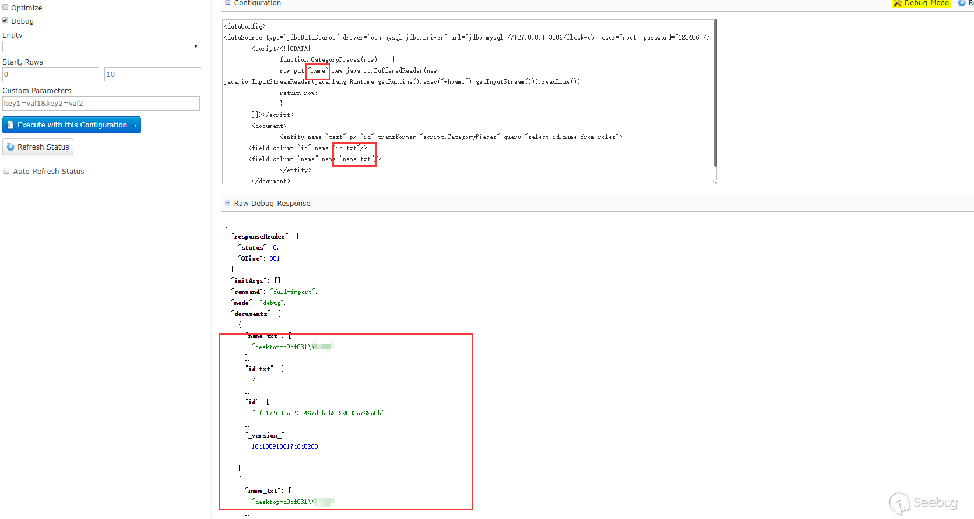
Task: Click the Debug-Mode tool icon
Action: click(898, 3)
